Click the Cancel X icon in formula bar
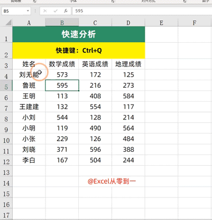212x220 pixels. [45, 11]
